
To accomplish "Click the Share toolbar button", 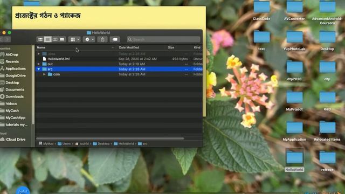I will coord(102,39).
